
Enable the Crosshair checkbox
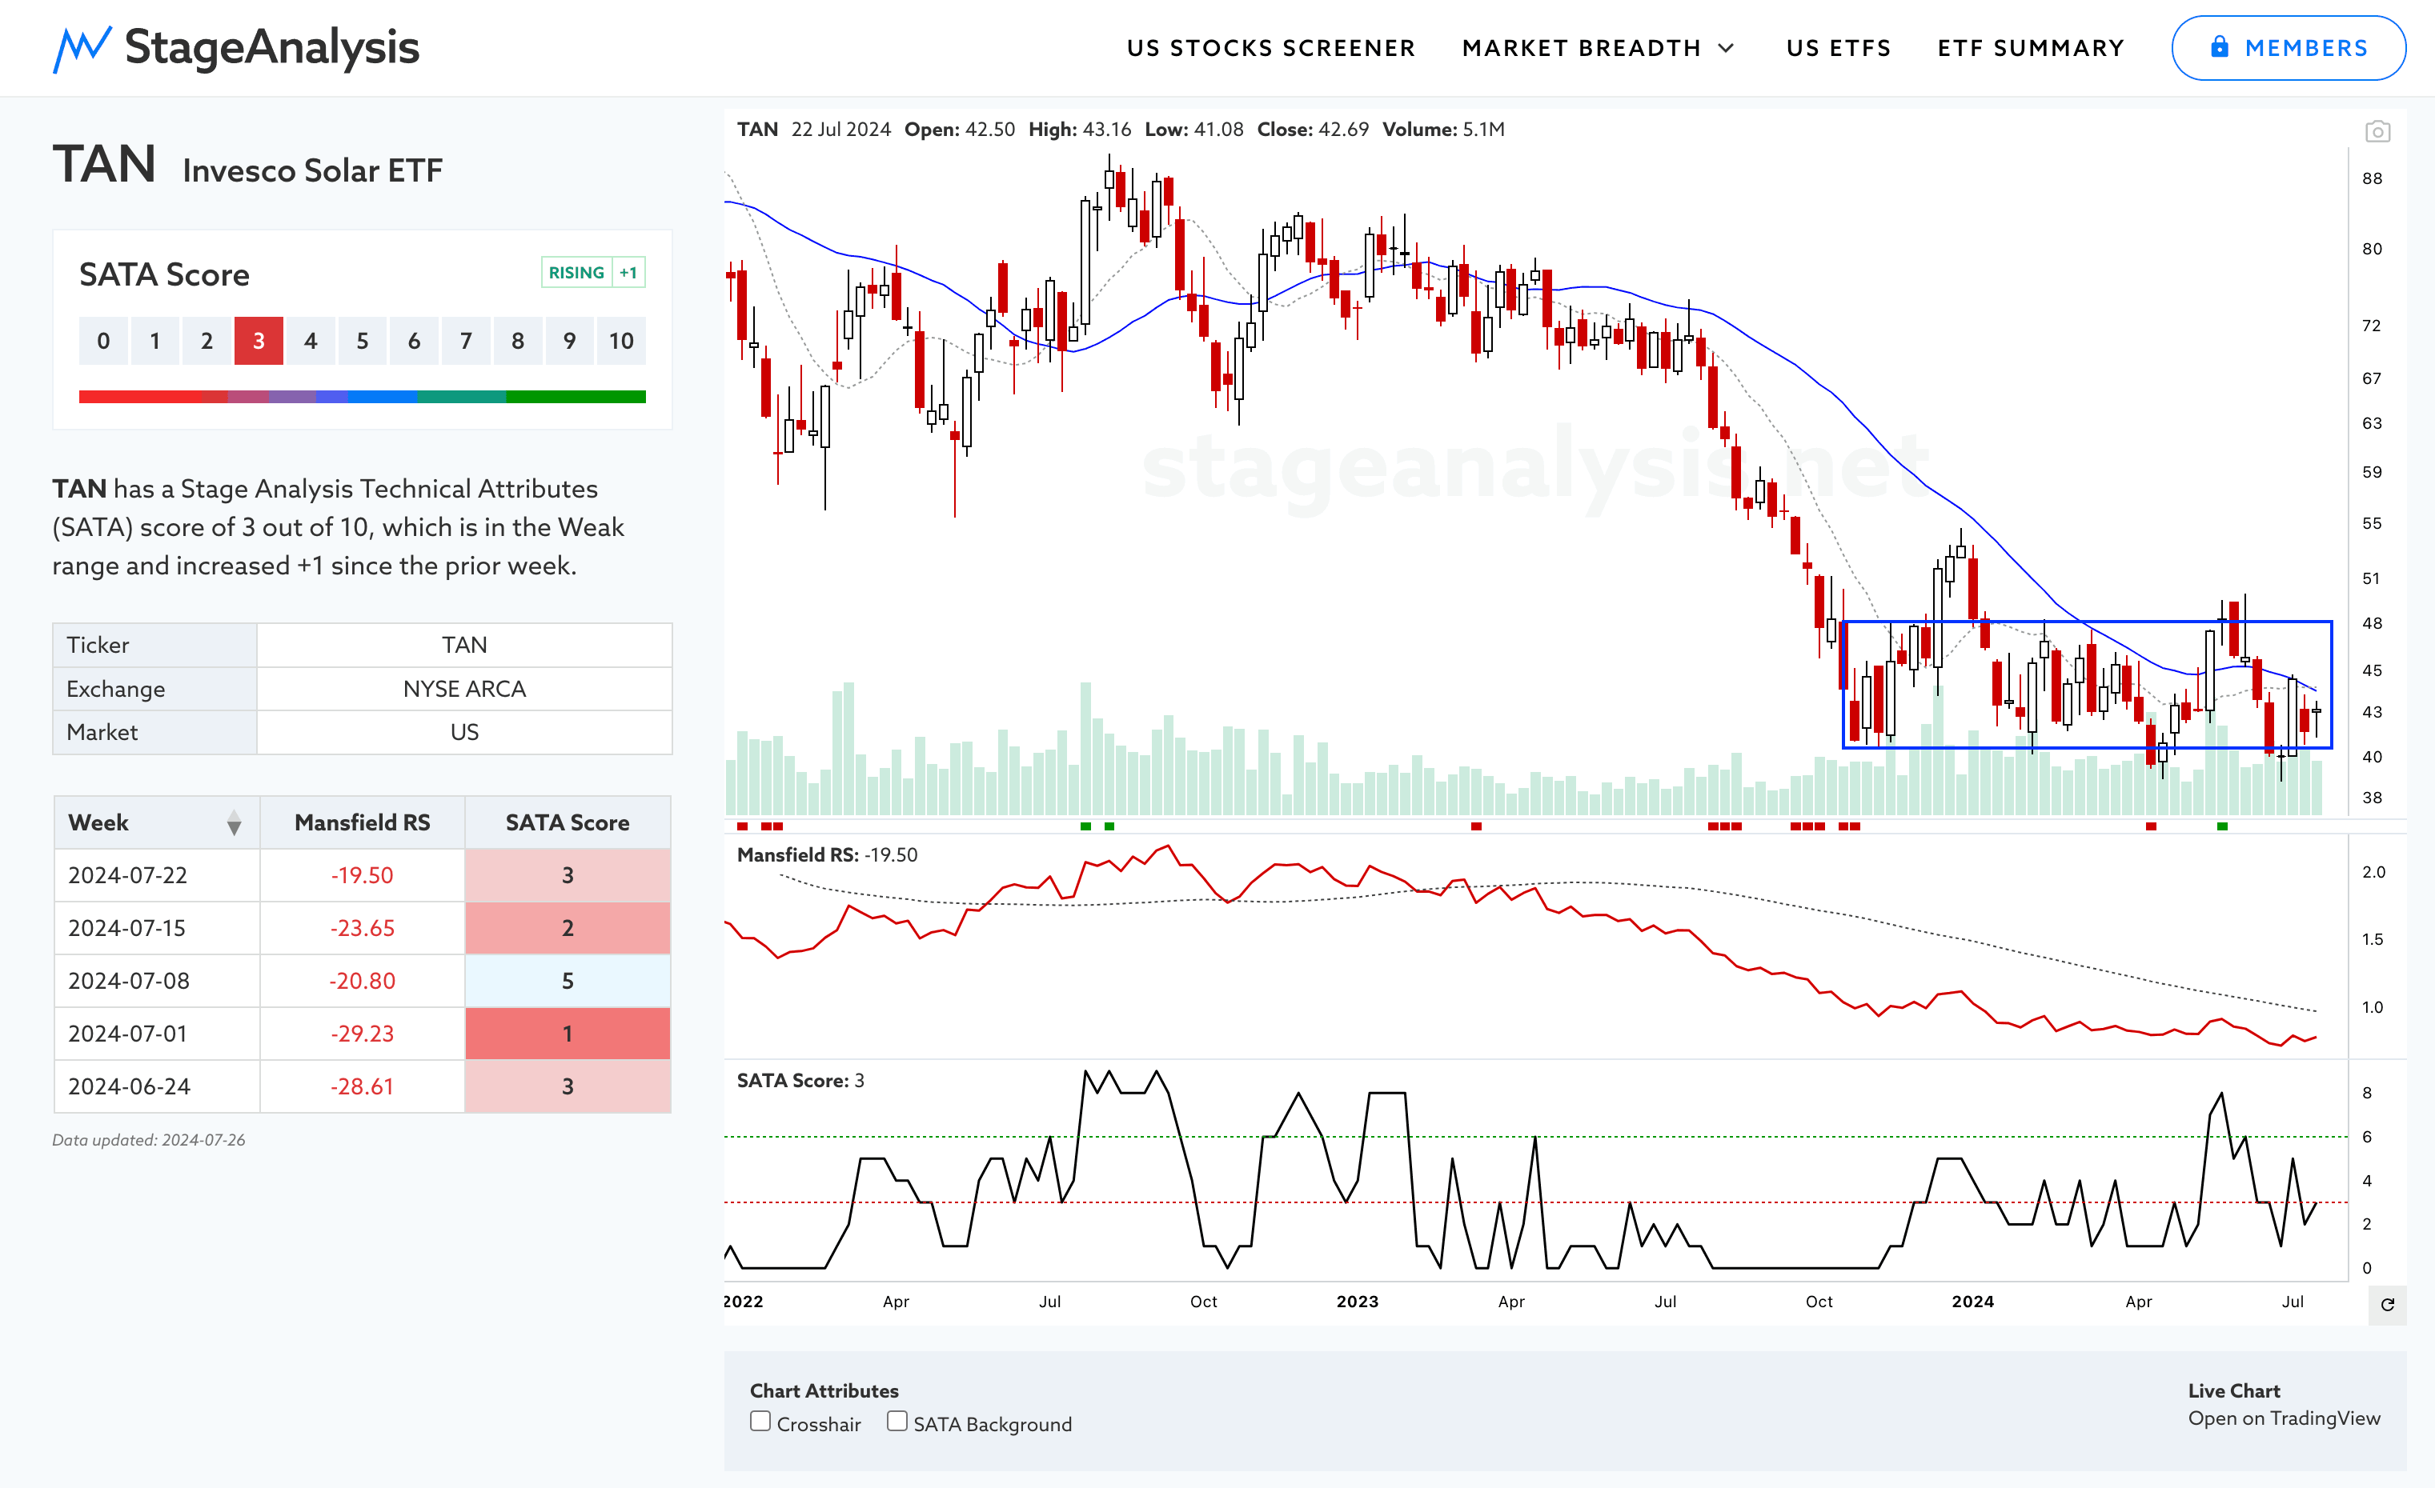tap(760, 1421)
